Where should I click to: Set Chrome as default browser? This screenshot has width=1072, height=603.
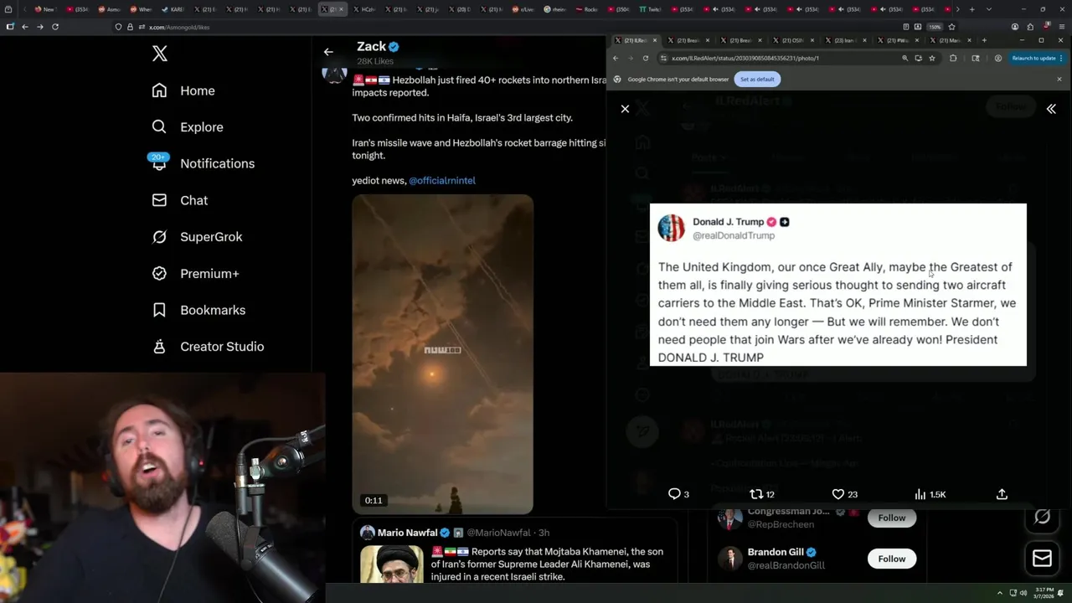pyautogui.click(x=757, y=79)
